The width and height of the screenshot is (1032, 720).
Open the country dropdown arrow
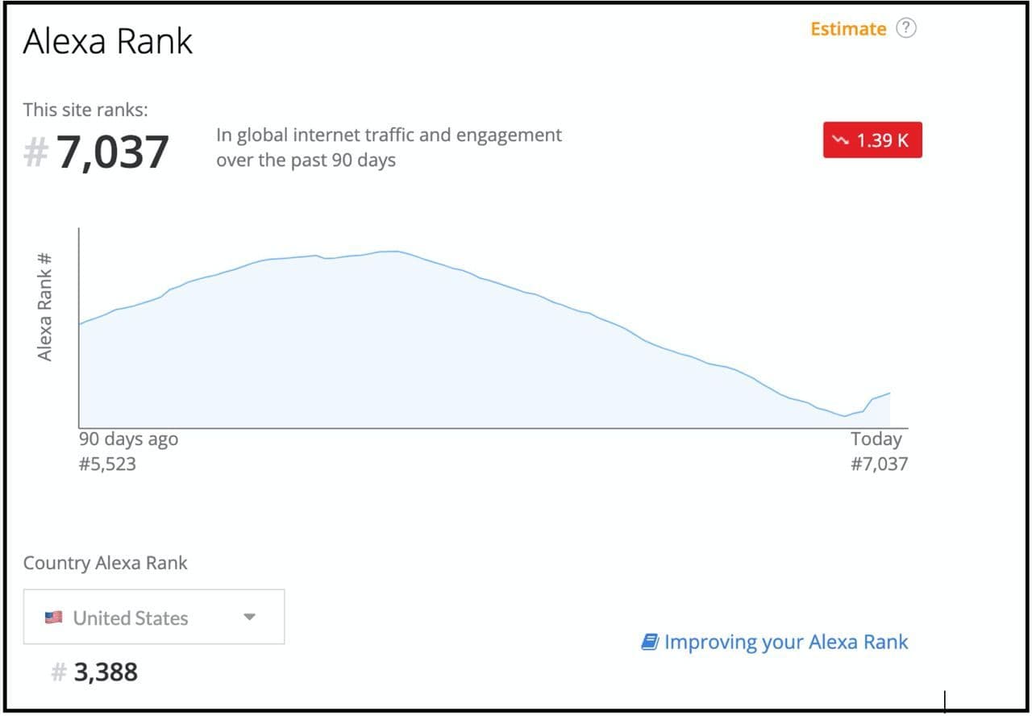click(249, 618)
